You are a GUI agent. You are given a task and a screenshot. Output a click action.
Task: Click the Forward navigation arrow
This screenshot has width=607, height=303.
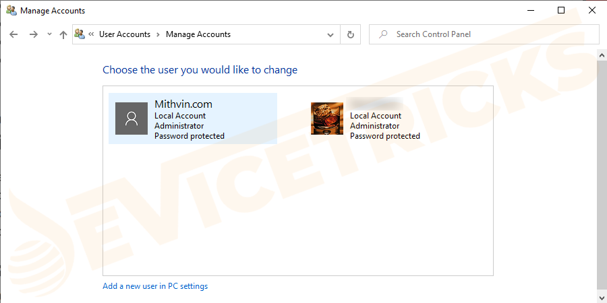point(33,34)
